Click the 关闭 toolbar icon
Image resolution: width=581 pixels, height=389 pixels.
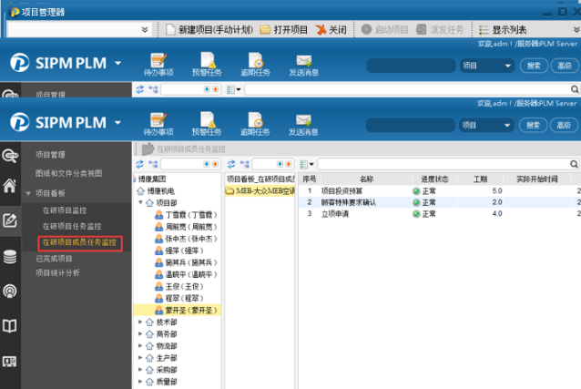[x=321, y=30]
